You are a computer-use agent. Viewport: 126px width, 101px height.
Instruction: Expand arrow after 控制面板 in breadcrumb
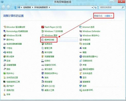click(x=33, y=7)
